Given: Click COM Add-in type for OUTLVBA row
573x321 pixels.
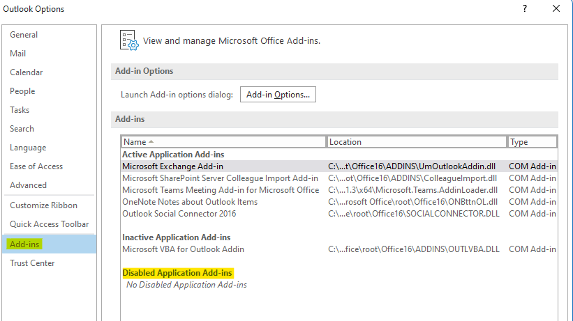Looking at the screenshot, I should [533, 249].
